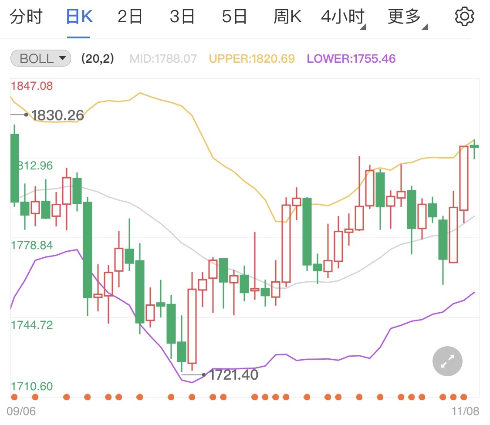Click the LOWER:1755.46 band label
The width and height of the screenshot is (490, 425).
point(351,59)
